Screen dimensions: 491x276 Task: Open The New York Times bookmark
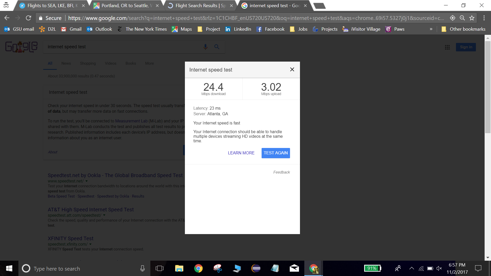[x=142, y=29]
